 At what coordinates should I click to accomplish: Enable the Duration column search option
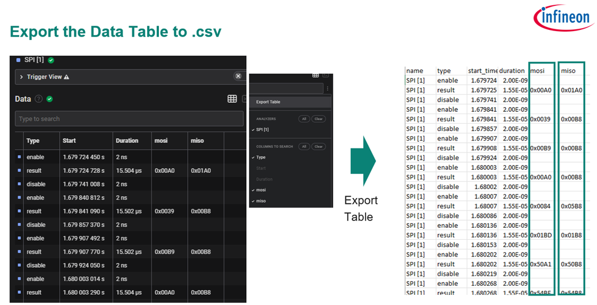pyautogui.click(x=264, y=179)
